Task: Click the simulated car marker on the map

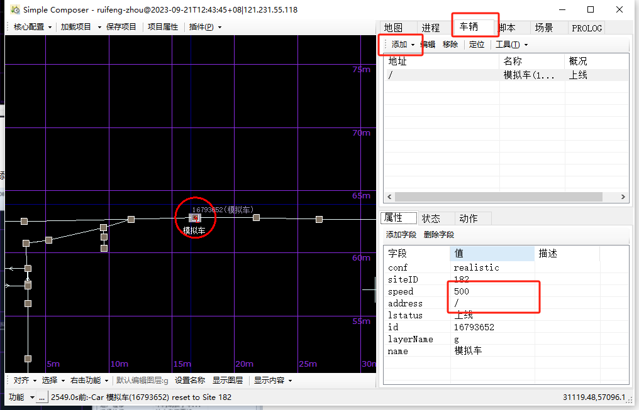Action: (x=195, y=218)
